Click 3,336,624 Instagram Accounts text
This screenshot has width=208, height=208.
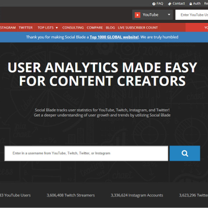pos(137,195)
